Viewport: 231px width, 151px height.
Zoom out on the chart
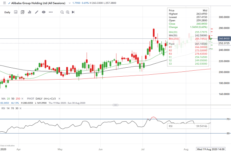click(61, 12)
